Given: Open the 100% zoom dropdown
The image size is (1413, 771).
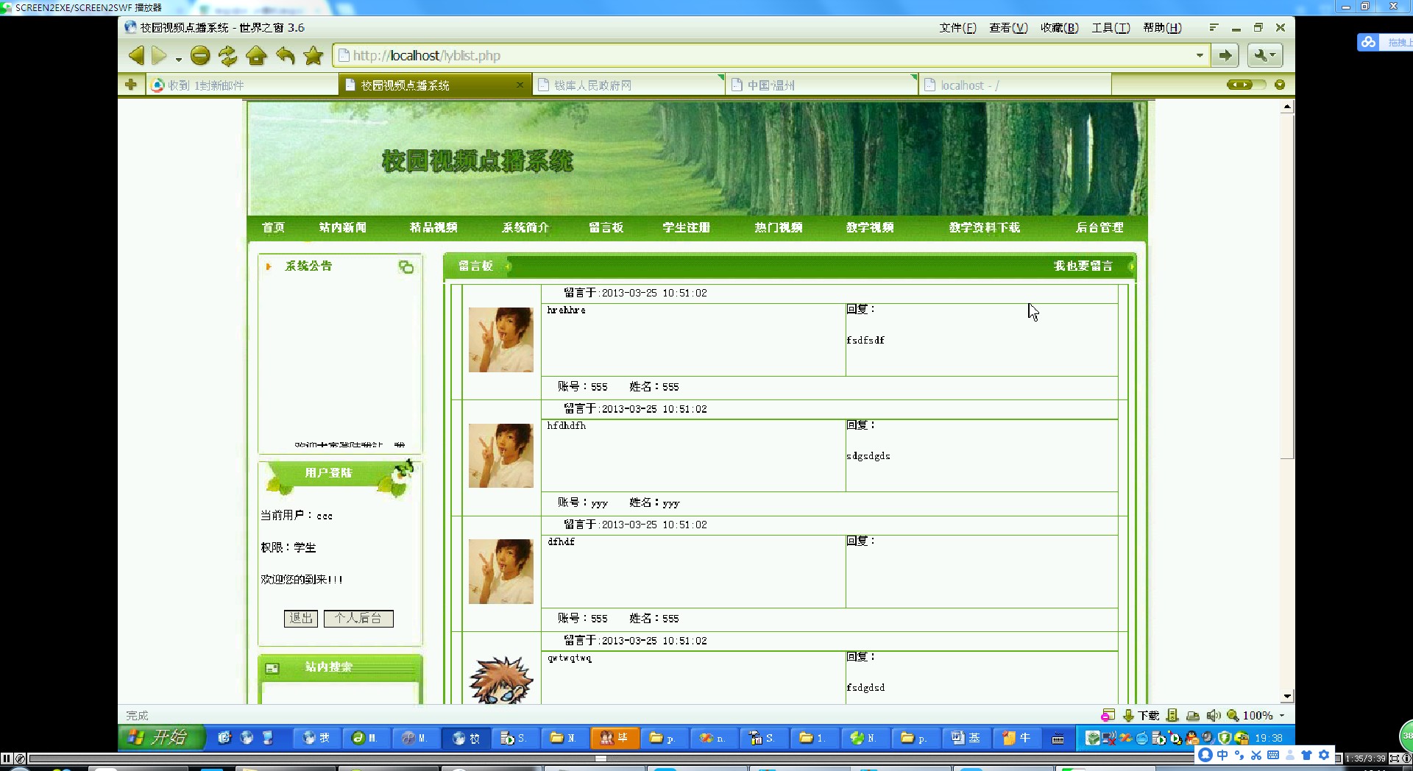Looking at the screenshot, I should (x=1282, y=715).
